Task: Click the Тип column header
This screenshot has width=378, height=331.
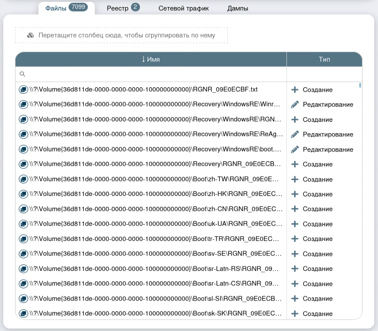Action: tap(324, 60)
